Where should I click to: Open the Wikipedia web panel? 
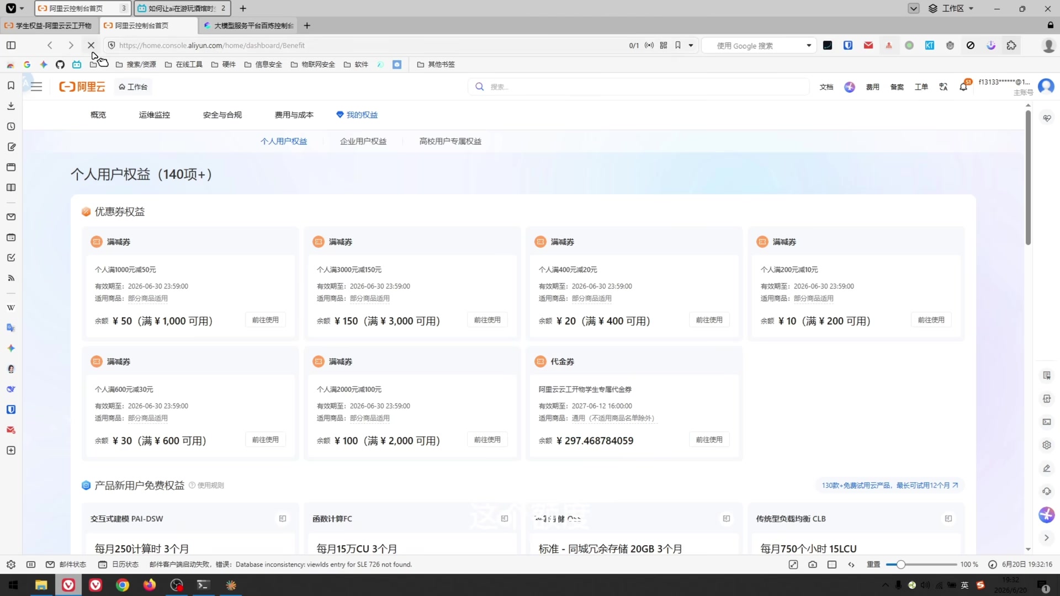point(11,307)
